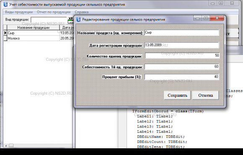243x155 pixels.
Task: Click the Дата регистрации продукции field
Action: coord(182,45)
